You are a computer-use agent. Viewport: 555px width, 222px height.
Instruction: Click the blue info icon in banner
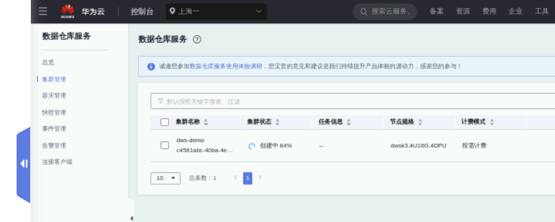[151, 66]
